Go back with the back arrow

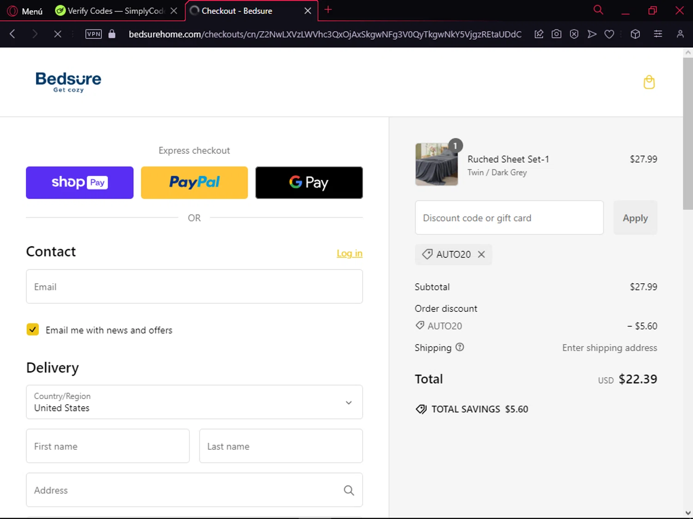tap(12, 34)
